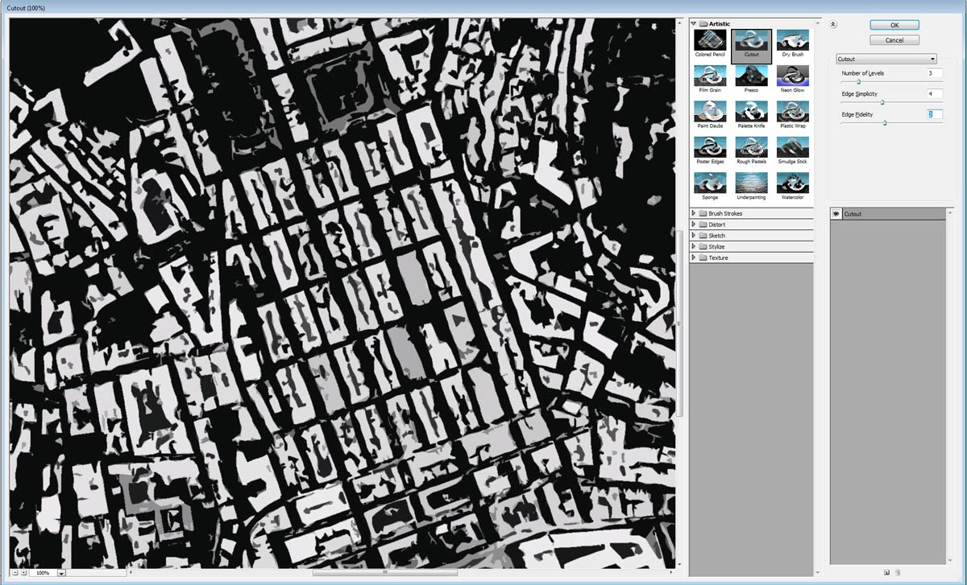Click the 100% zoom level field
This screenshot has width=967, height=585.
point(43,573)
